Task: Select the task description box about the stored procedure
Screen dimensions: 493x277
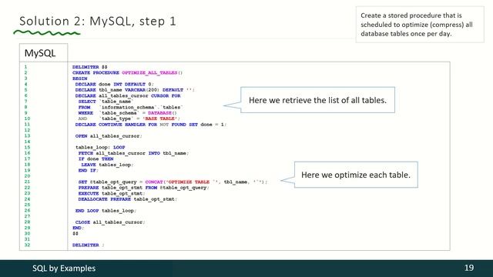Action: click(420, 25)
